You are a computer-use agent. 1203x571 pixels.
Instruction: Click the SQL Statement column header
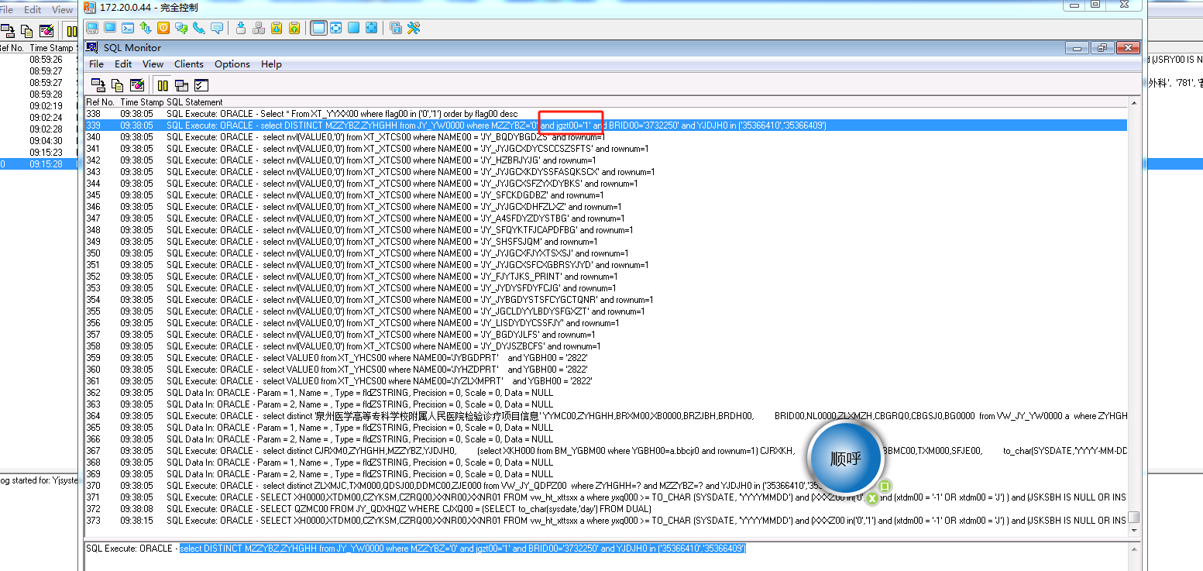(194, 102)
